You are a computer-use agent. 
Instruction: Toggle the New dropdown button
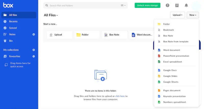tap(193, 15)
